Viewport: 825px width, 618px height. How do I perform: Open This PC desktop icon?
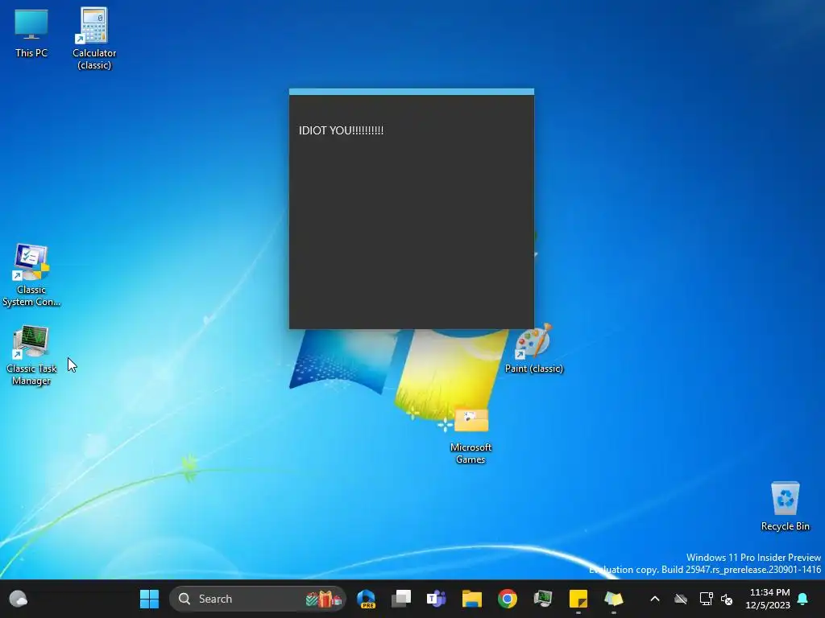pos(31,33)
